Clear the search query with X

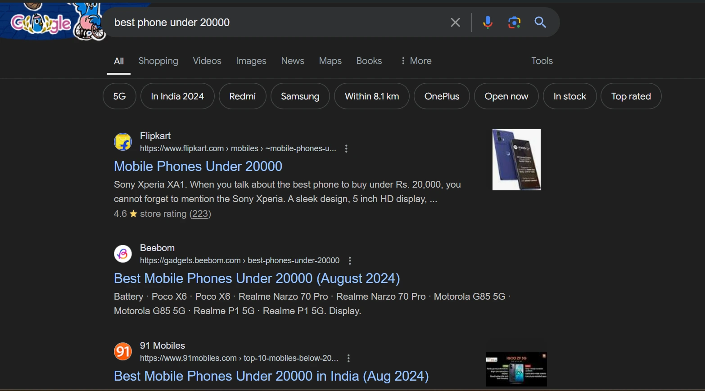point(455,22)
